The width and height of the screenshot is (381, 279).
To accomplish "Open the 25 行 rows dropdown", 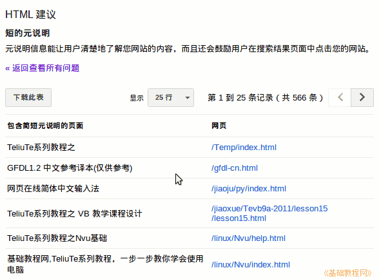I will (171, 97).
